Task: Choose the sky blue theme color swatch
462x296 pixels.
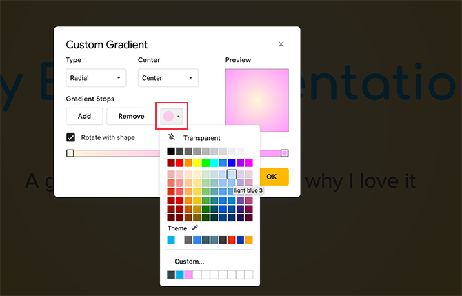Action: (171, 239)
